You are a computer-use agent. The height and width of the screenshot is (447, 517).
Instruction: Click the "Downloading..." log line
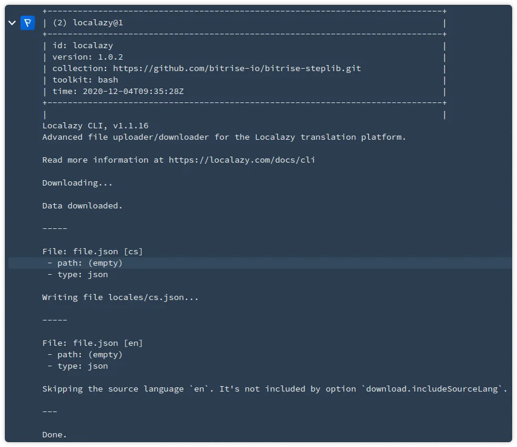click(x=77, y=183)
